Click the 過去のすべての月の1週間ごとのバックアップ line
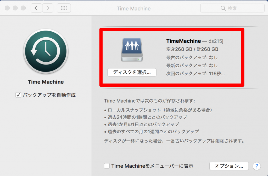Screen dimensions: 268x176 tap(152, 132)
